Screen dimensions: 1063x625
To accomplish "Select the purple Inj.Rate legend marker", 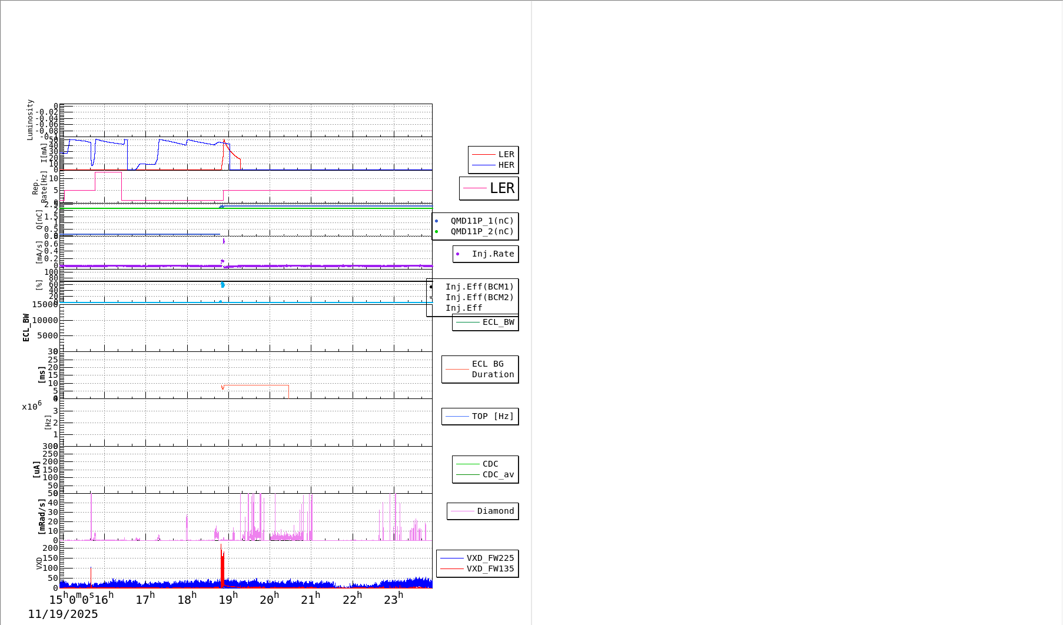I will click(458, 254).
